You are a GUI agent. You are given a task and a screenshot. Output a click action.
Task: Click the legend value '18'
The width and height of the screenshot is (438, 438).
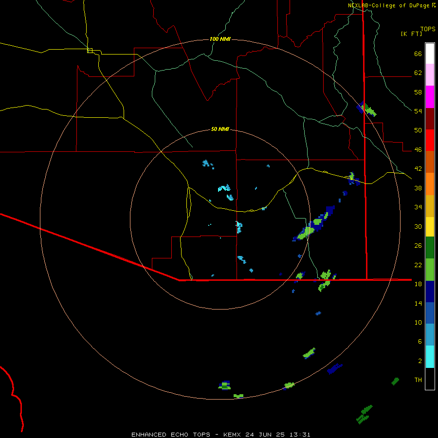[418, 284]
